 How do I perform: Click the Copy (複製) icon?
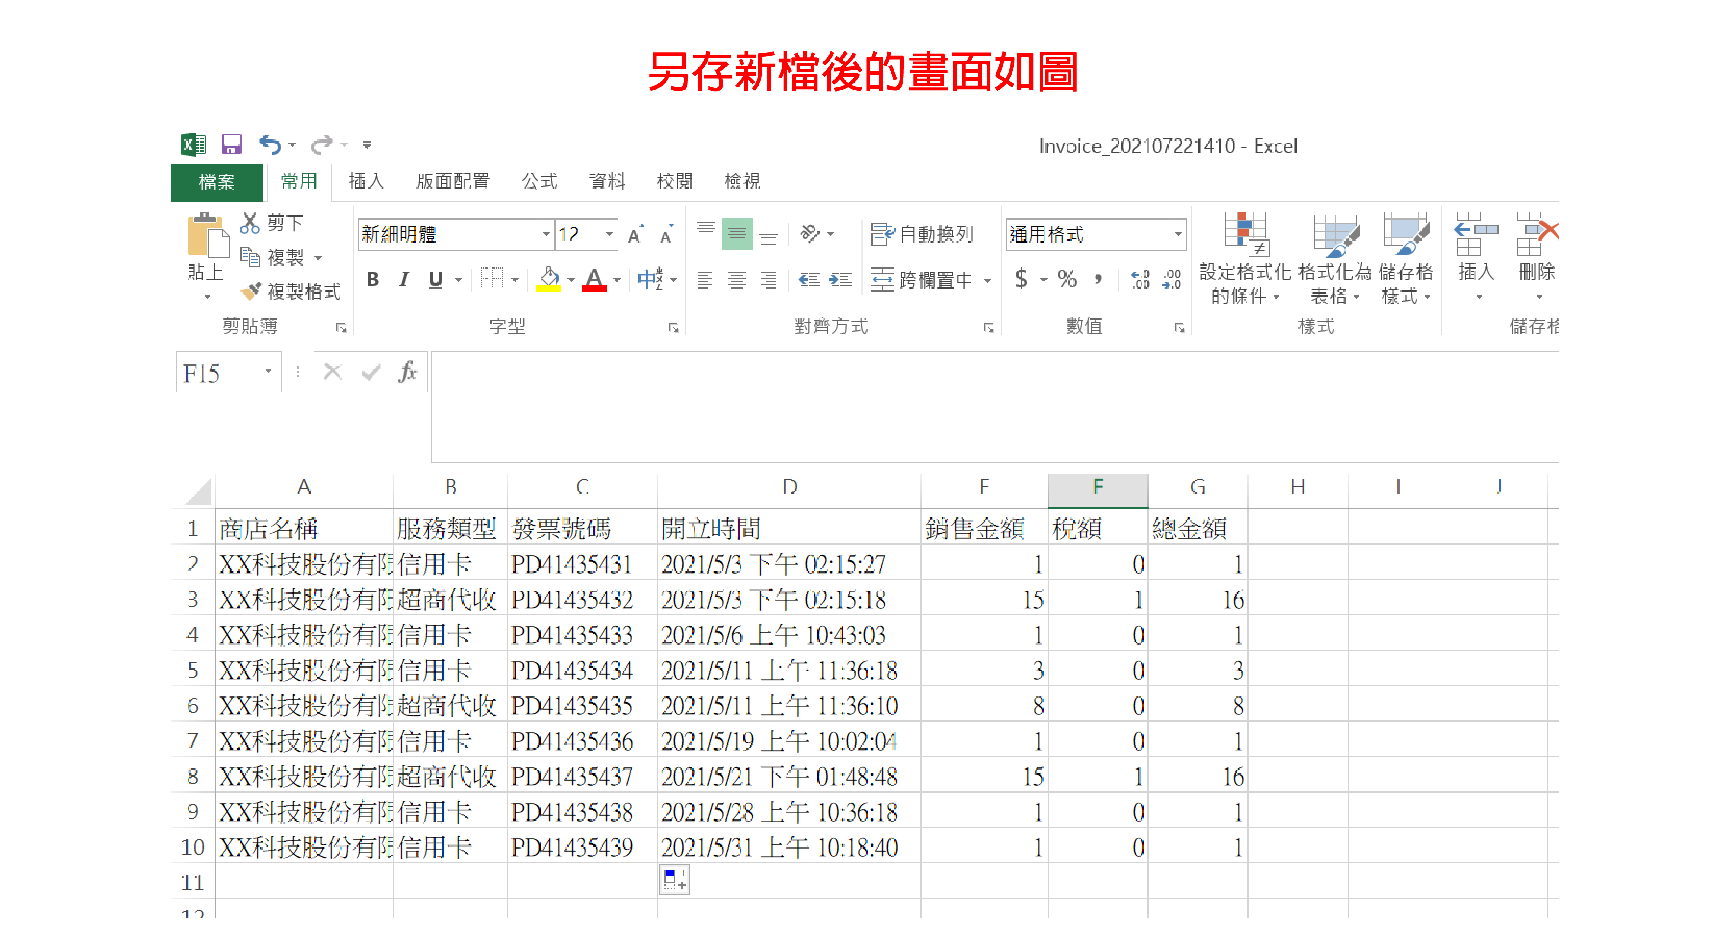tap(250, 257)
